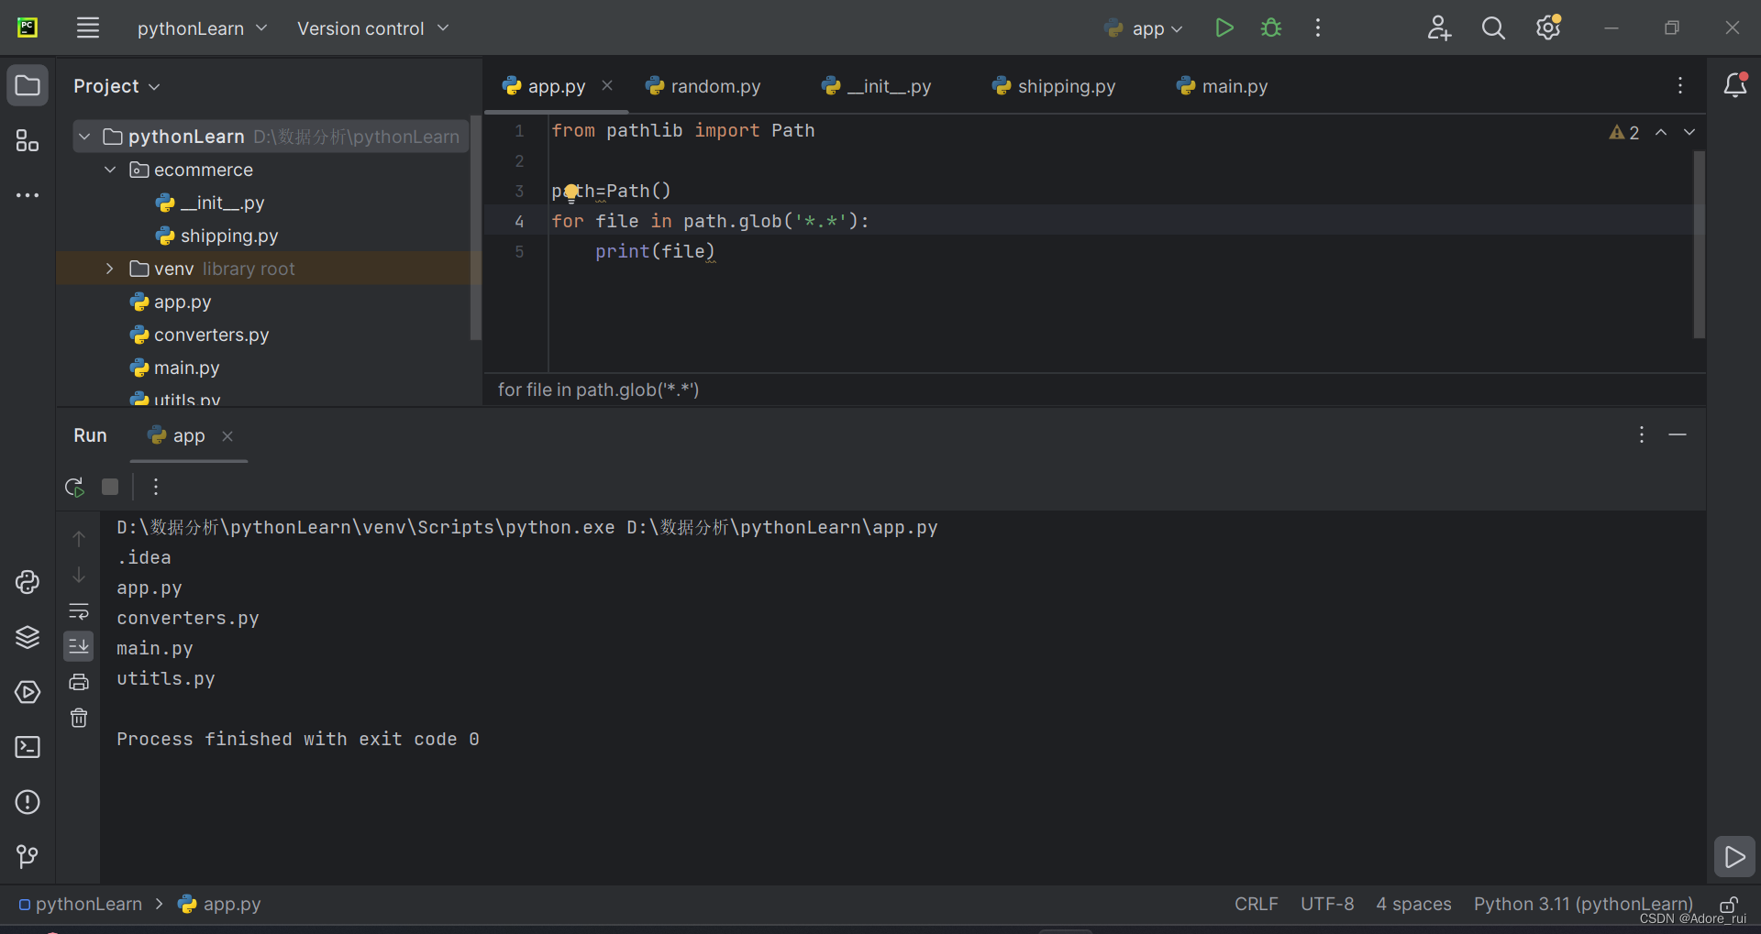Open the main hamburger menu
The image size is (1761, 934).
coord(88,27)
